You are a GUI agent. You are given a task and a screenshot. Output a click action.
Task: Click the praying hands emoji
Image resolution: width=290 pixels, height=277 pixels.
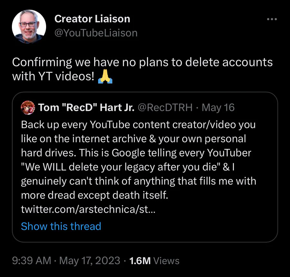105,77
